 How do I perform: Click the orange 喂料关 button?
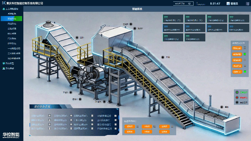point(130,132)
